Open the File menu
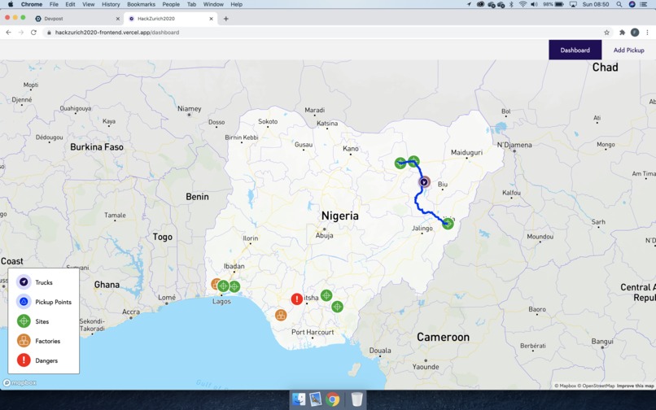Screen dimensions: 656x410 pos(54,4)
